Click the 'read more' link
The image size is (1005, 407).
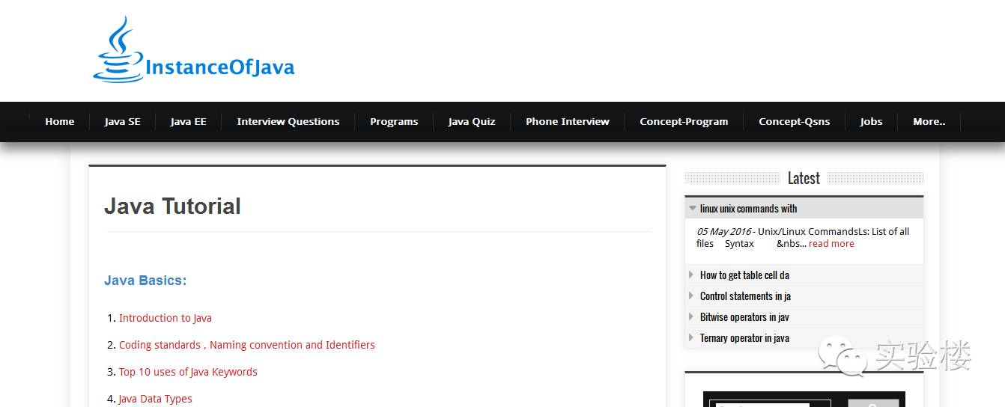(x=831, y=243)
